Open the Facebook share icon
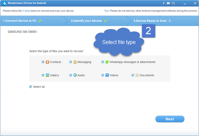199x136 pixels. (164, 3)
